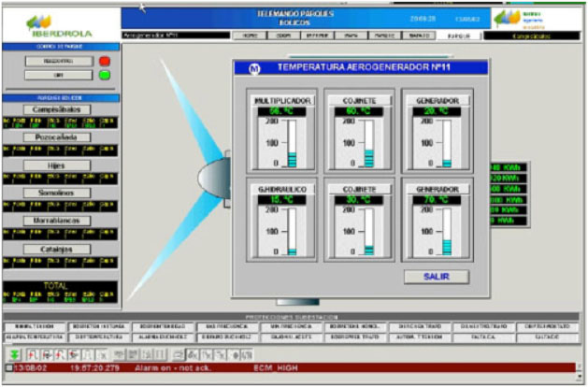Open the Morrablancos park
Image resolution: width=588 pixels, height=387 pixels.
(x=57, y=221)
